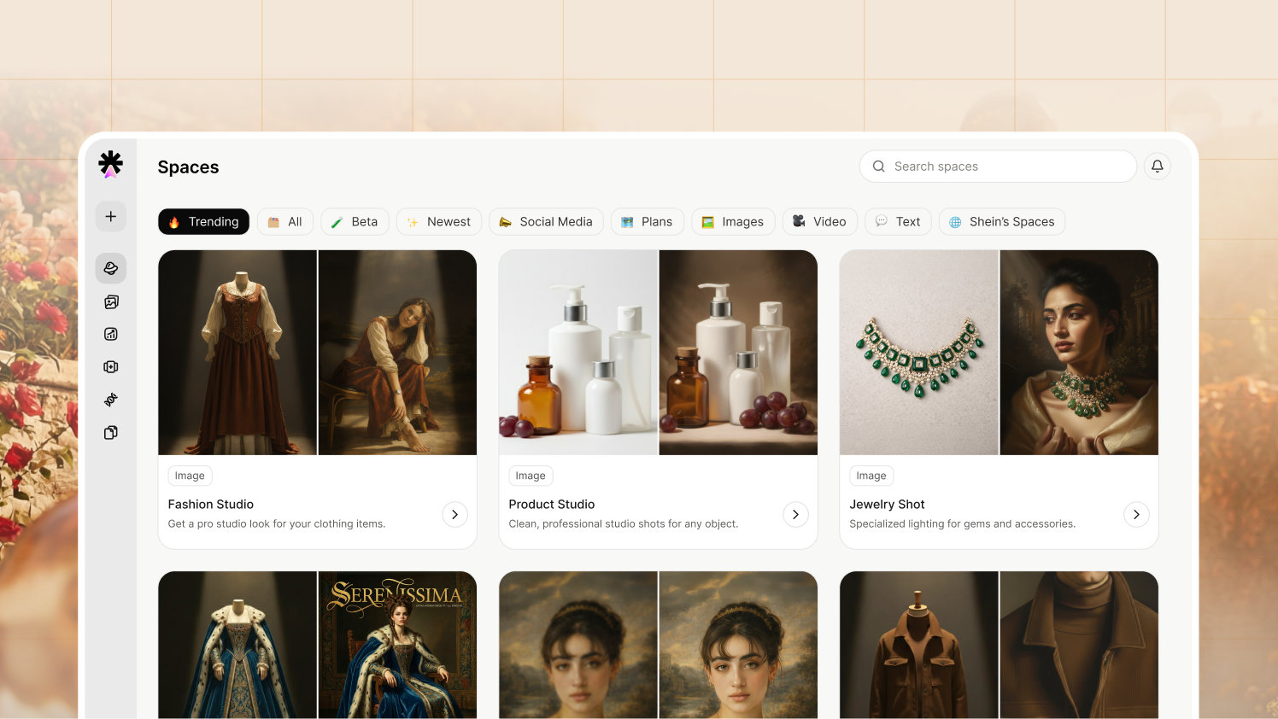The height and width of the screenshot is (719, 1278).
Task: Select the Social Media filter tab
Action: pyautogui.click(x=546, y=221)
